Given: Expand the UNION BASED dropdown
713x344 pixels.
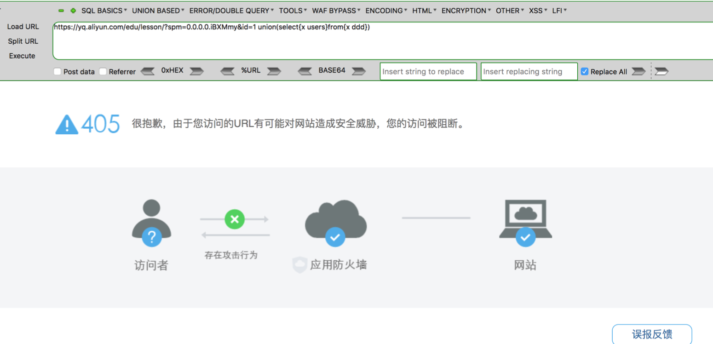Looking at the screenshot, I should tap(158, 11).
